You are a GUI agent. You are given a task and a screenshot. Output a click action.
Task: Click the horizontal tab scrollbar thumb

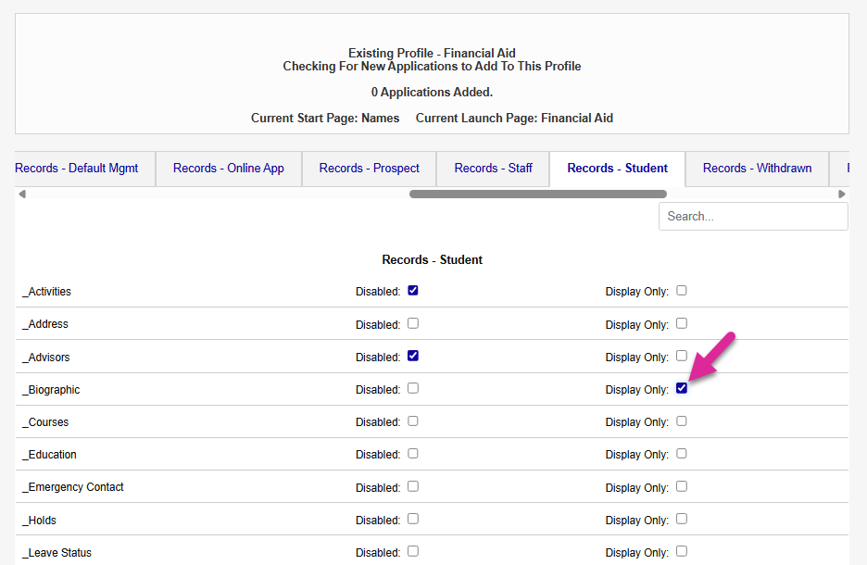[537, 195]
